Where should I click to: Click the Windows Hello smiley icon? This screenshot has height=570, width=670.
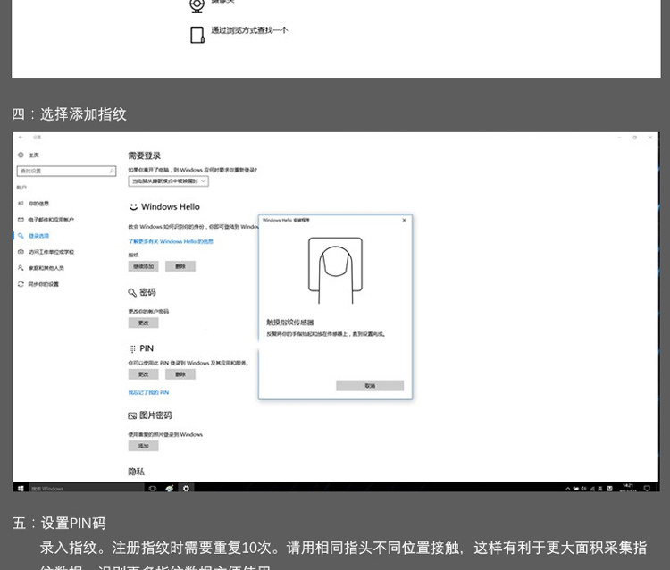[x=133, y=206]
